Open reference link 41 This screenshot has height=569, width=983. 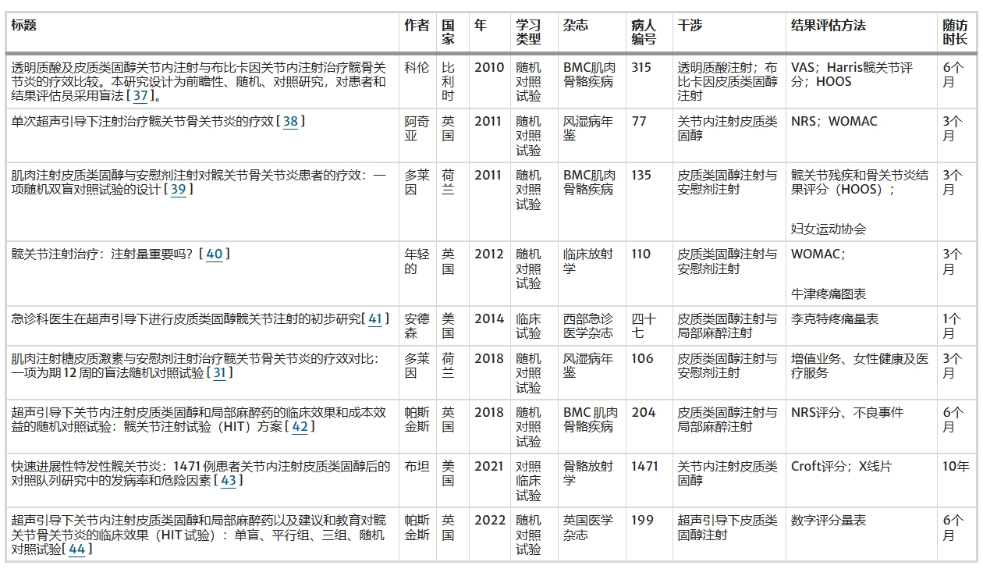(375, 319)
